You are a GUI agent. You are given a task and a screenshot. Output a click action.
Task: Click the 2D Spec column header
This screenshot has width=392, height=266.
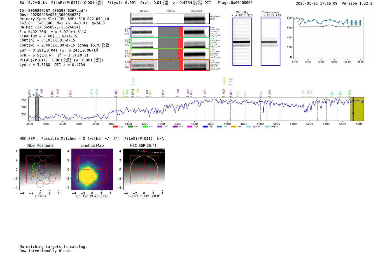144,11
